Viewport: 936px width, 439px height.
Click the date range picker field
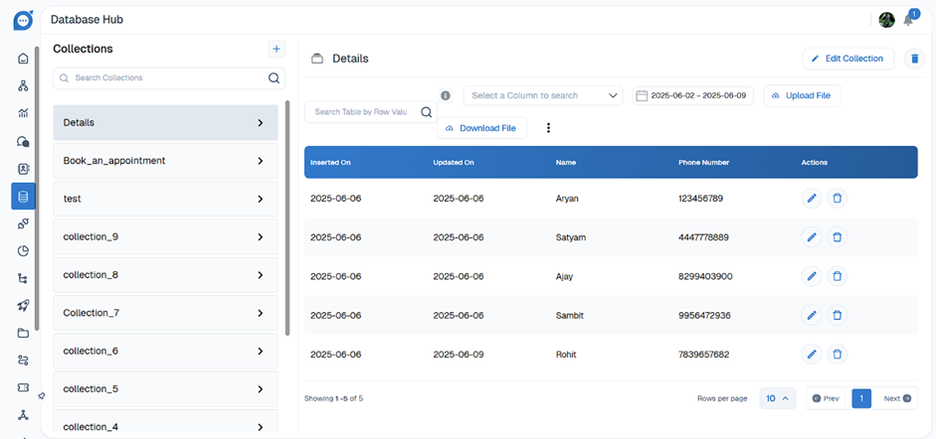[x=692, y=95]
